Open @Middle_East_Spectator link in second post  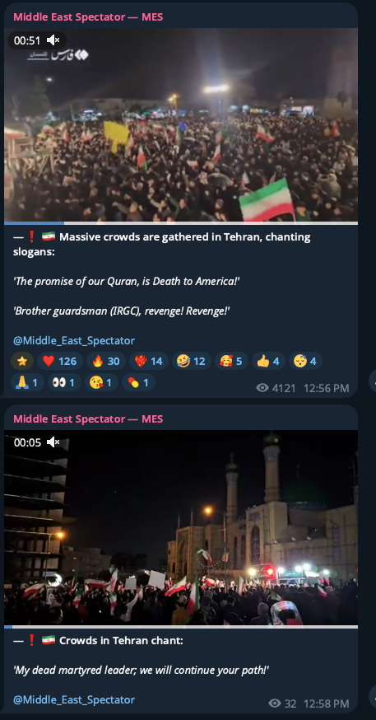pyautogui.click(x=74, y=699)
